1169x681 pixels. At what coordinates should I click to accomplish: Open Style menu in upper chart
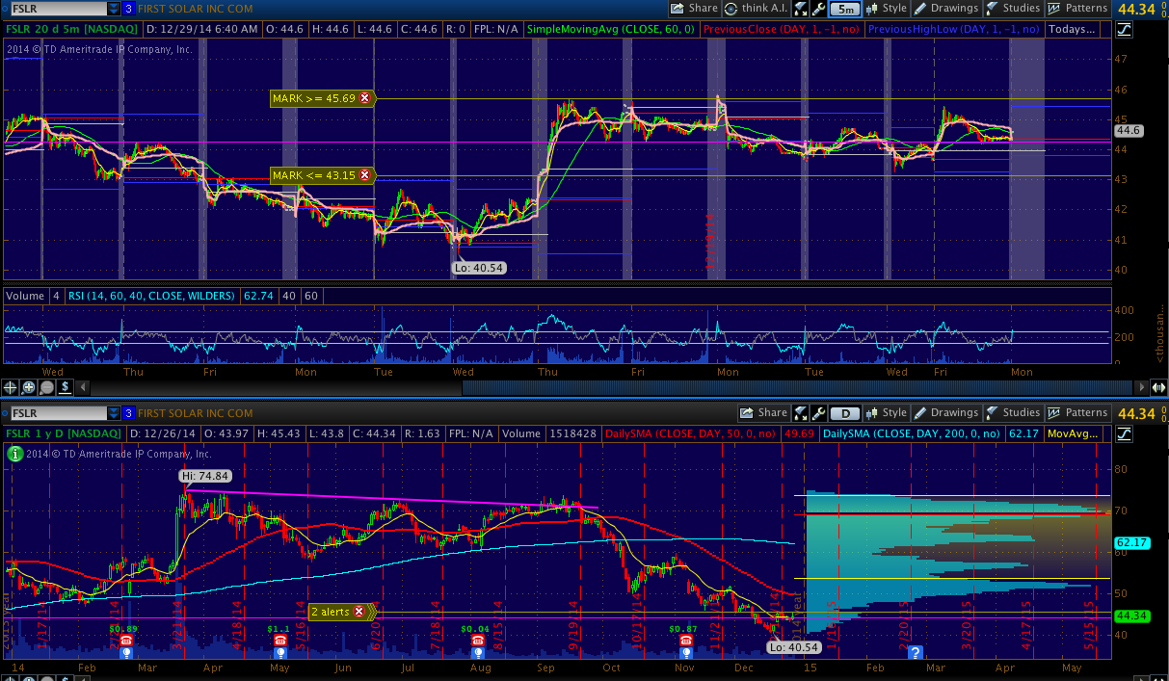coord(887,9)
